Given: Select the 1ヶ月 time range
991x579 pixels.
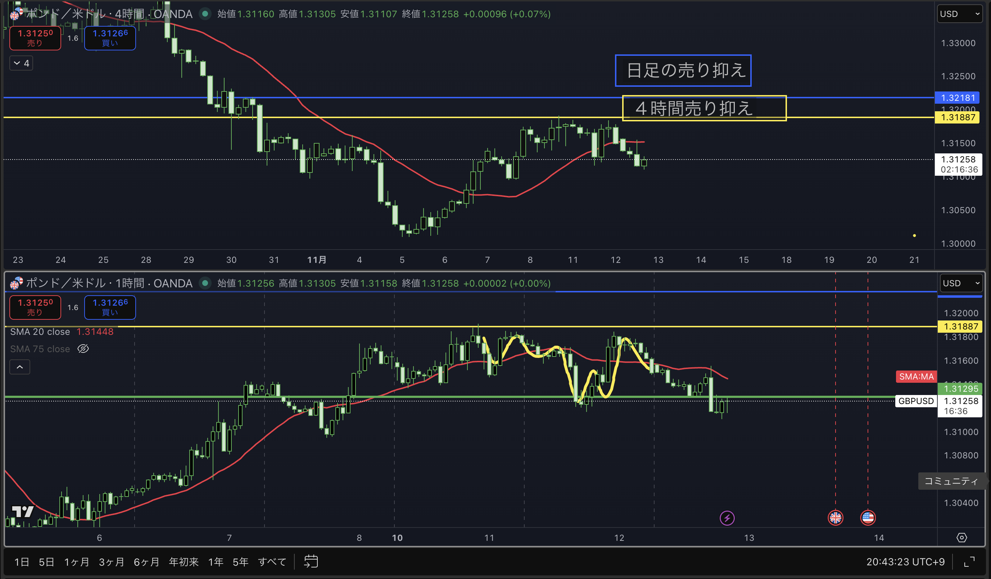Looking at the screenshot, I should (76, 562).
